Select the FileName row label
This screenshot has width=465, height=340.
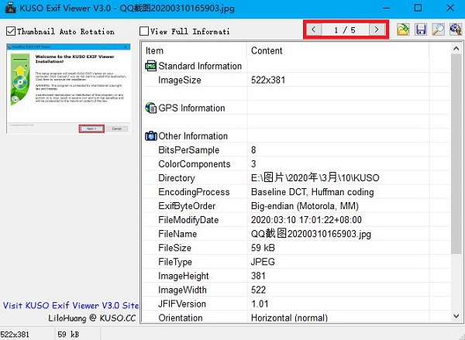coord(177,234)
